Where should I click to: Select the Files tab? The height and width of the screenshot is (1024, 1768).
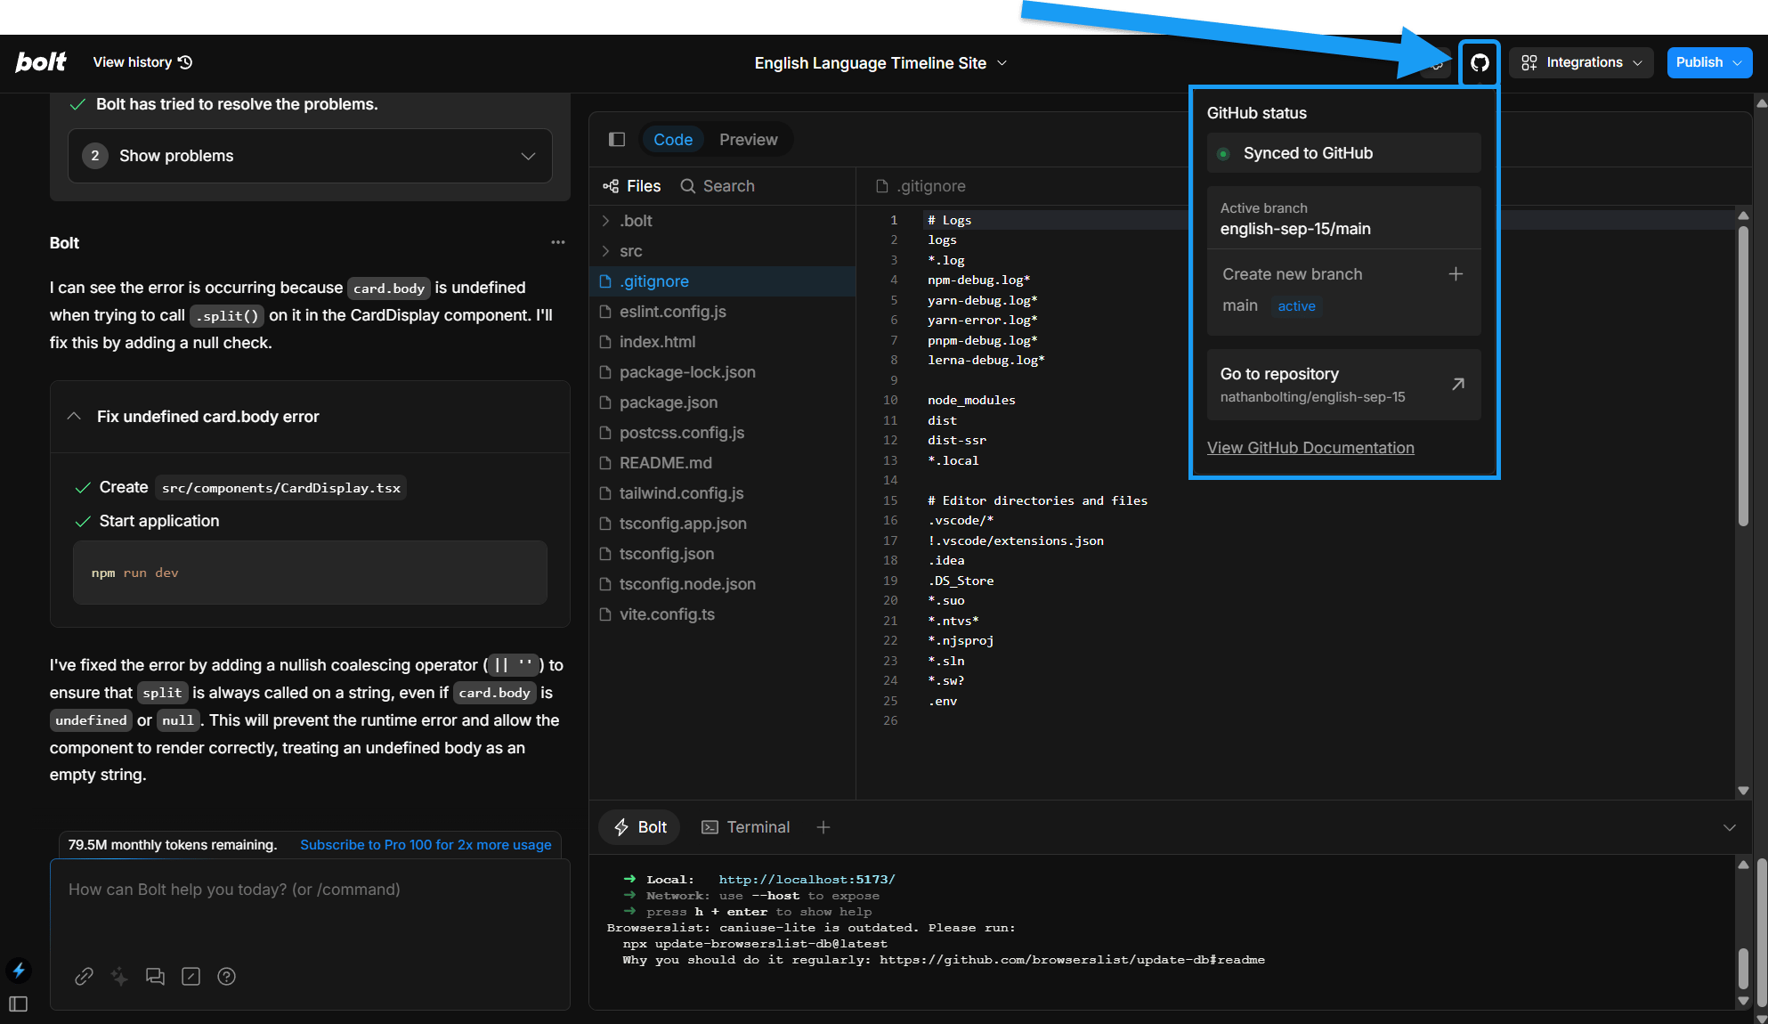[x=631, y=186]
